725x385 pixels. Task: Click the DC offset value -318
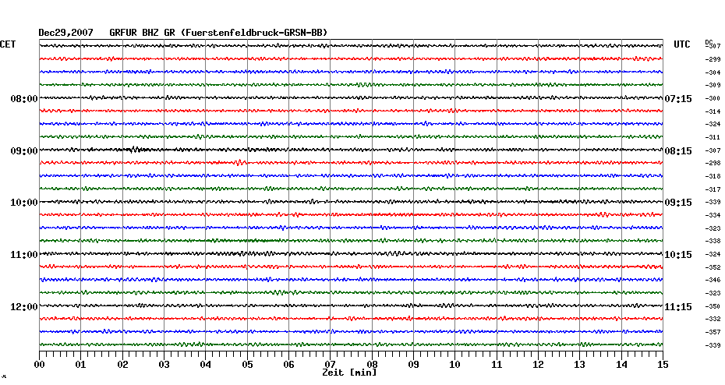713,177
